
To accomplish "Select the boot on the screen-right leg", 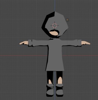I will [60, 90].
